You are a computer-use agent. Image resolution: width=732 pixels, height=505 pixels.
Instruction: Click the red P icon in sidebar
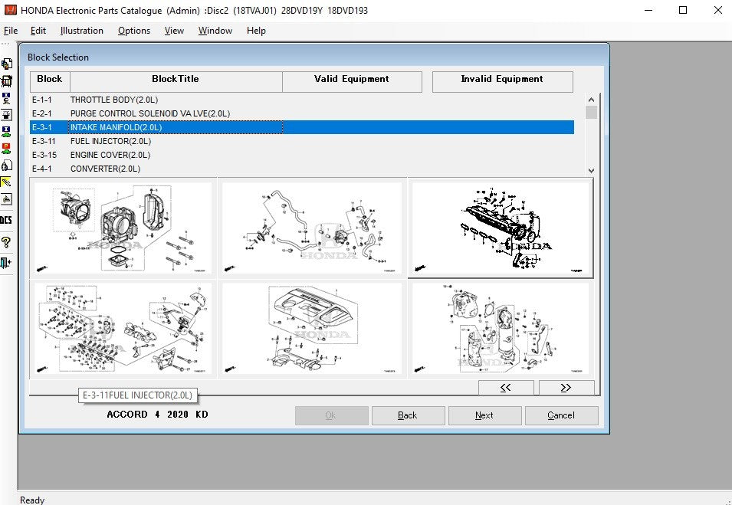6,148
